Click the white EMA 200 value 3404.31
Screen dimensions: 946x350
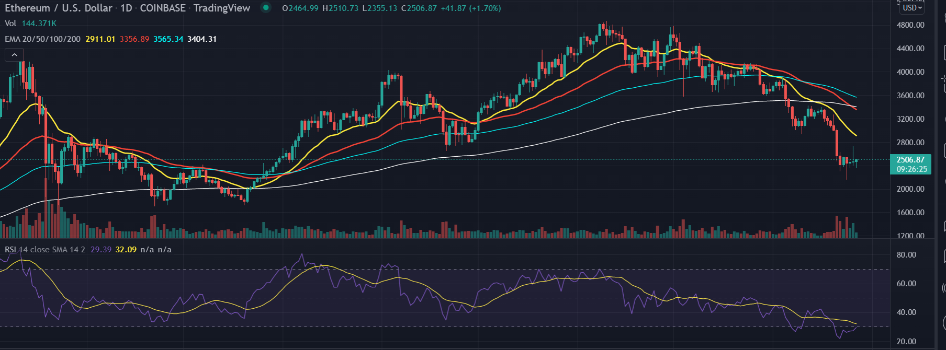point(202,39)
